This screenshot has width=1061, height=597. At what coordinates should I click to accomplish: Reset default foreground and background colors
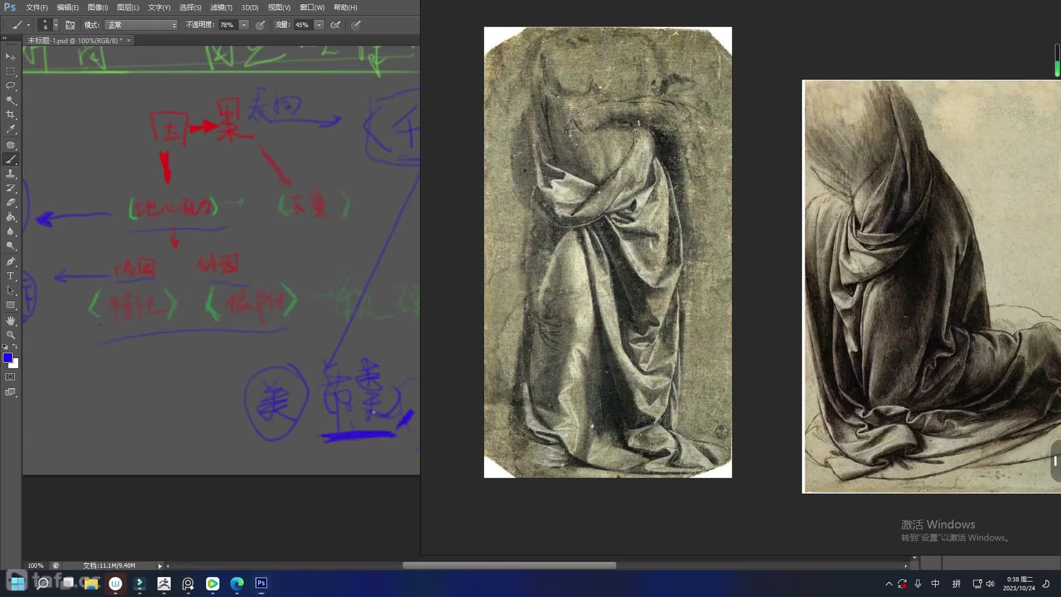[x=5, y=347]
